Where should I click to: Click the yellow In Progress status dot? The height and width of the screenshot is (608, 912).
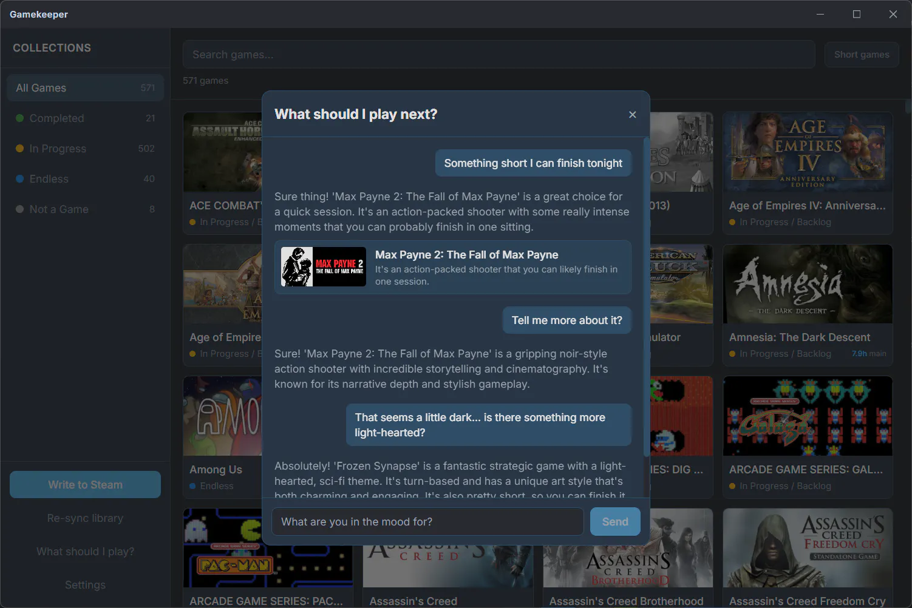19,149
